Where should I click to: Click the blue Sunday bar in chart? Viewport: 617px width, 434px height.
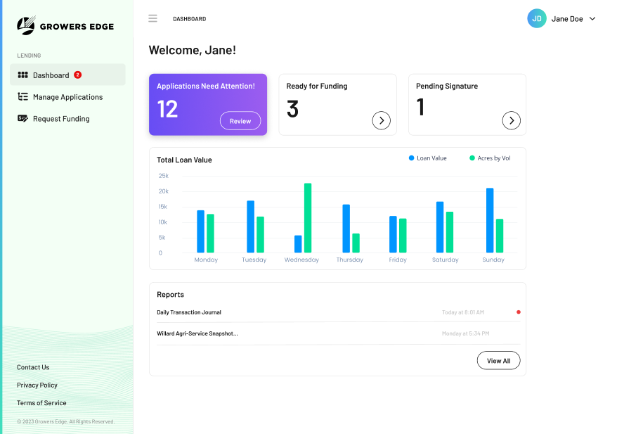click(490, 220)
